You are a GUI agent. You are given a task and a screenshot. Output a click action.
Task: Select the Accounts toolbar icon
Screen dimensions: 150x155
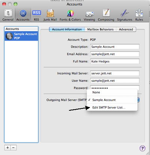click(x=23, y=15)
